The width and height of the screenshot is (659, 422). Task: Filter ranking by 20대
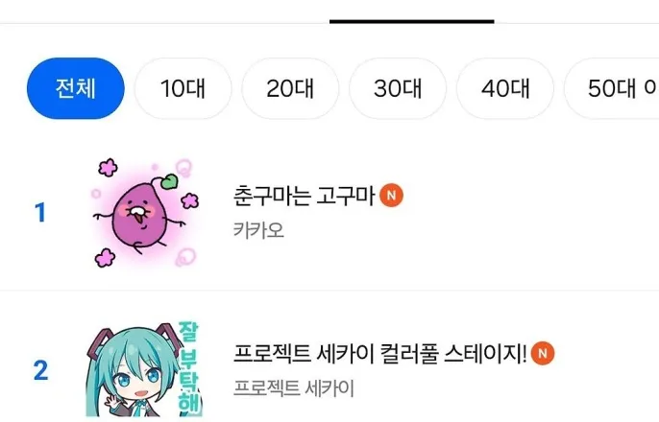tap(290, 88)
